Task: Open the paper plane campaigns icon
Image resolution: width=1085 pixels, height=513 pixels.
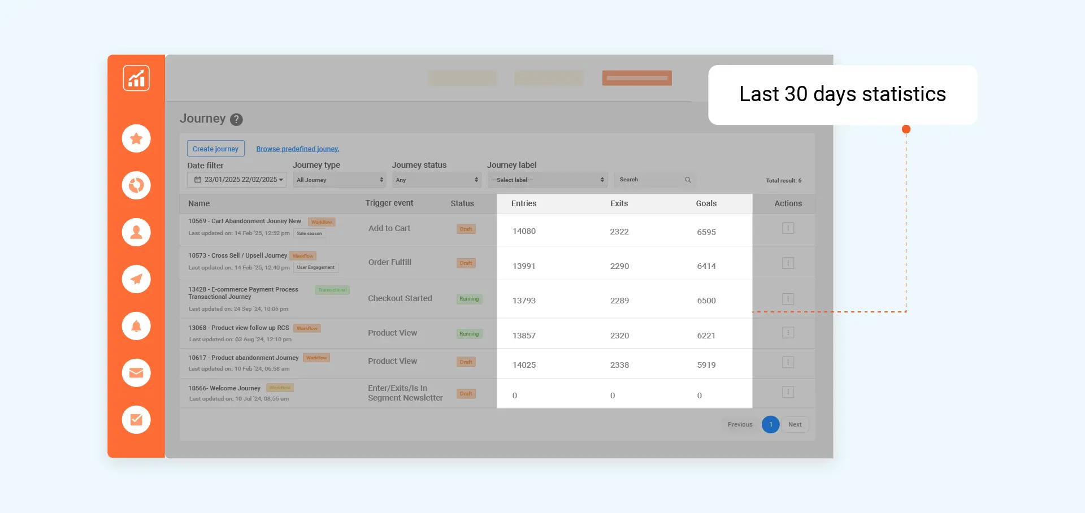Action: [136, 279]
